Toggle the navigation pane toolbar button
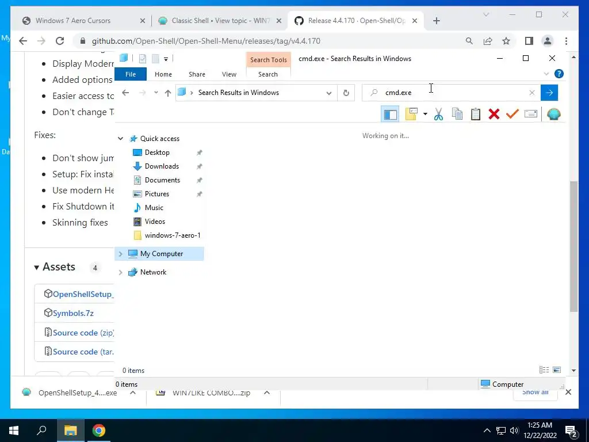Viewport: 589px width, 442px height. tap(390, 115)
